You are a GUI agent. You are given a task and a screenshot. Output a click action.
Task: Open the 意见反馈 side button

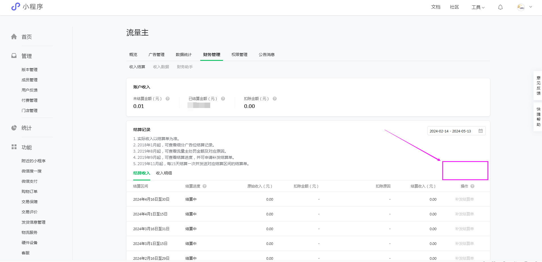[538, 86]
